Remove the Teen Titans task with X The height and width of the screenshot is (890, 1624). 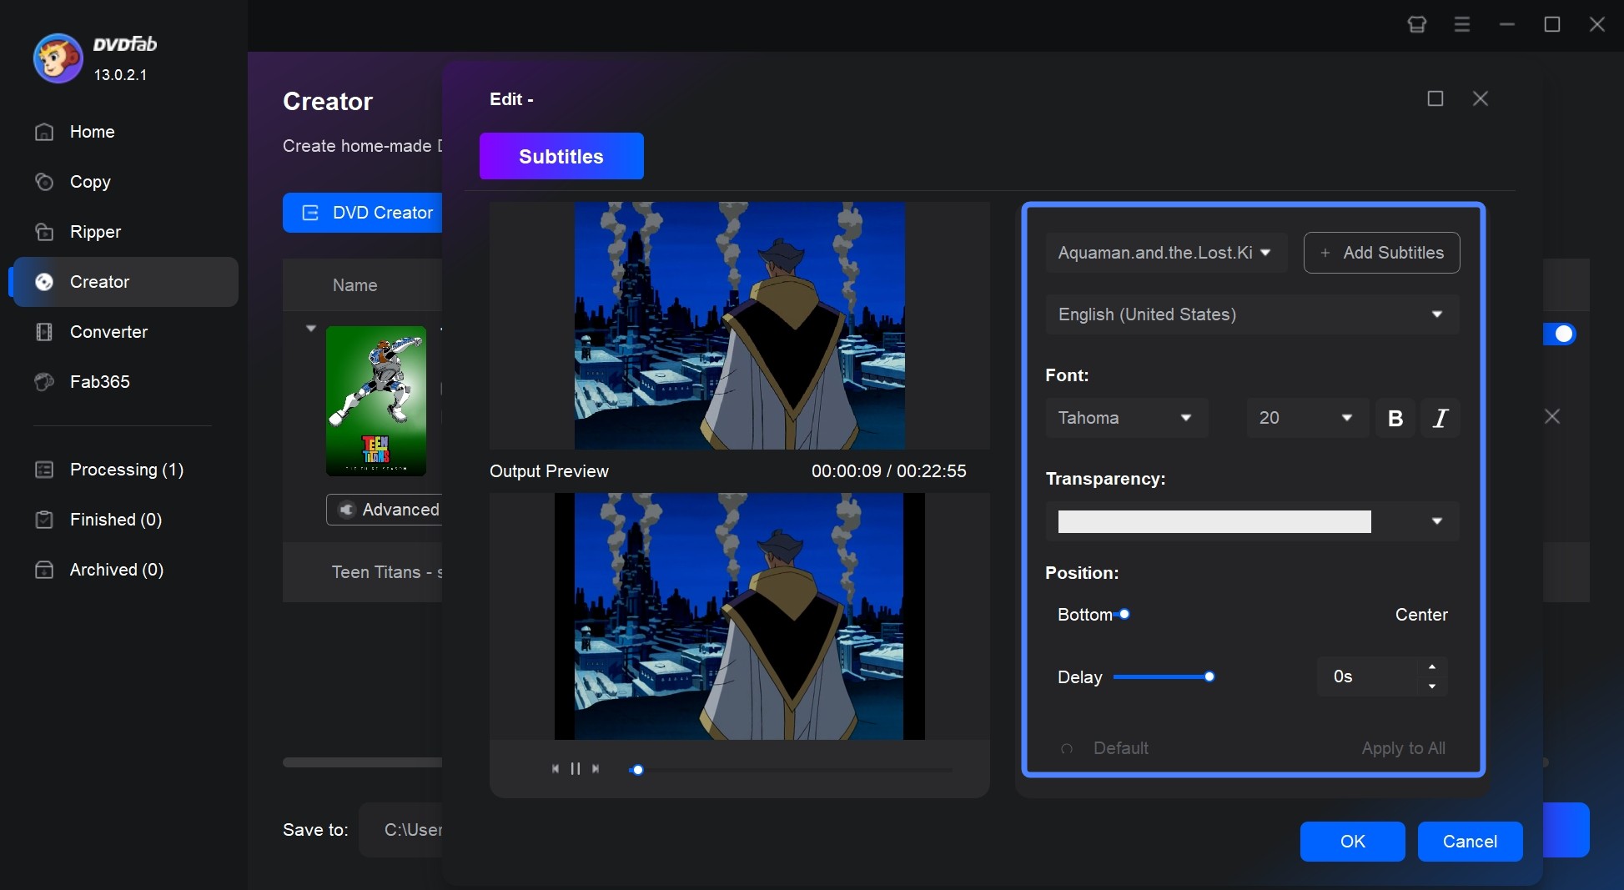click(1552, 416)
